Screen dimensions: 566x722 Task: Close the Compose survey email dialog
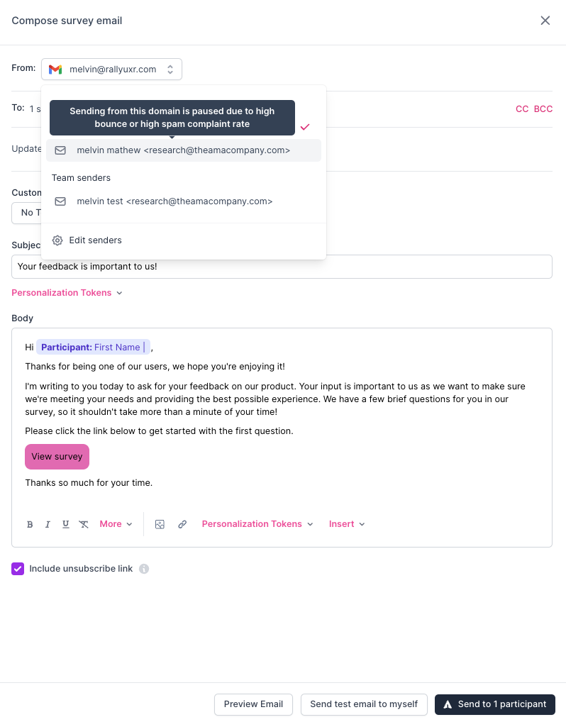545,21
